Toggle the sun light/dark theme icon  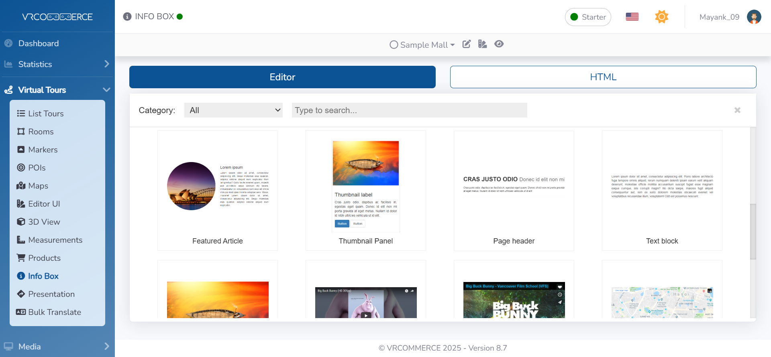661,17
